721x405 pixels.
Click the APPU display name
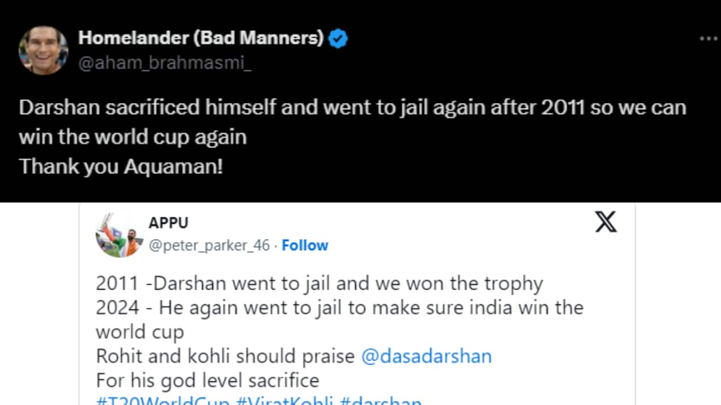pos(168,223)
